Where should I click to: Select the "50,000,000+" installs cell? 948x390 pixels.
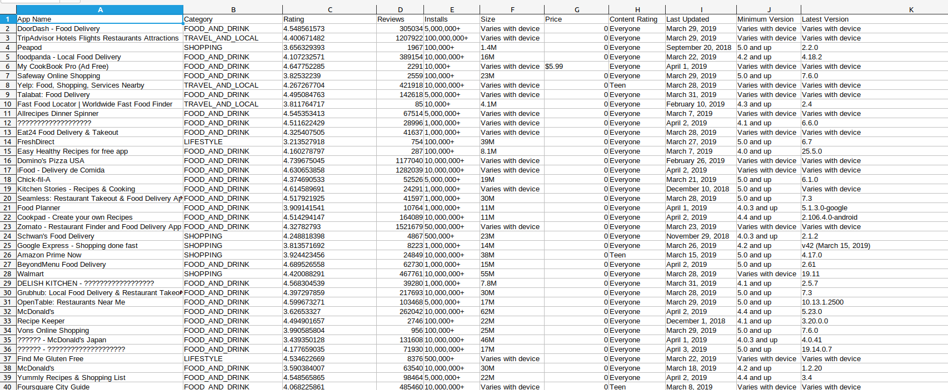point(451,226)
